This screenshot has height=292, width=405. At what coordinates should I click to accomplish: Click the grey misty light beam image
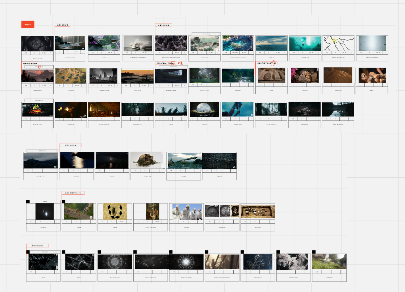[x=372, y=43]
